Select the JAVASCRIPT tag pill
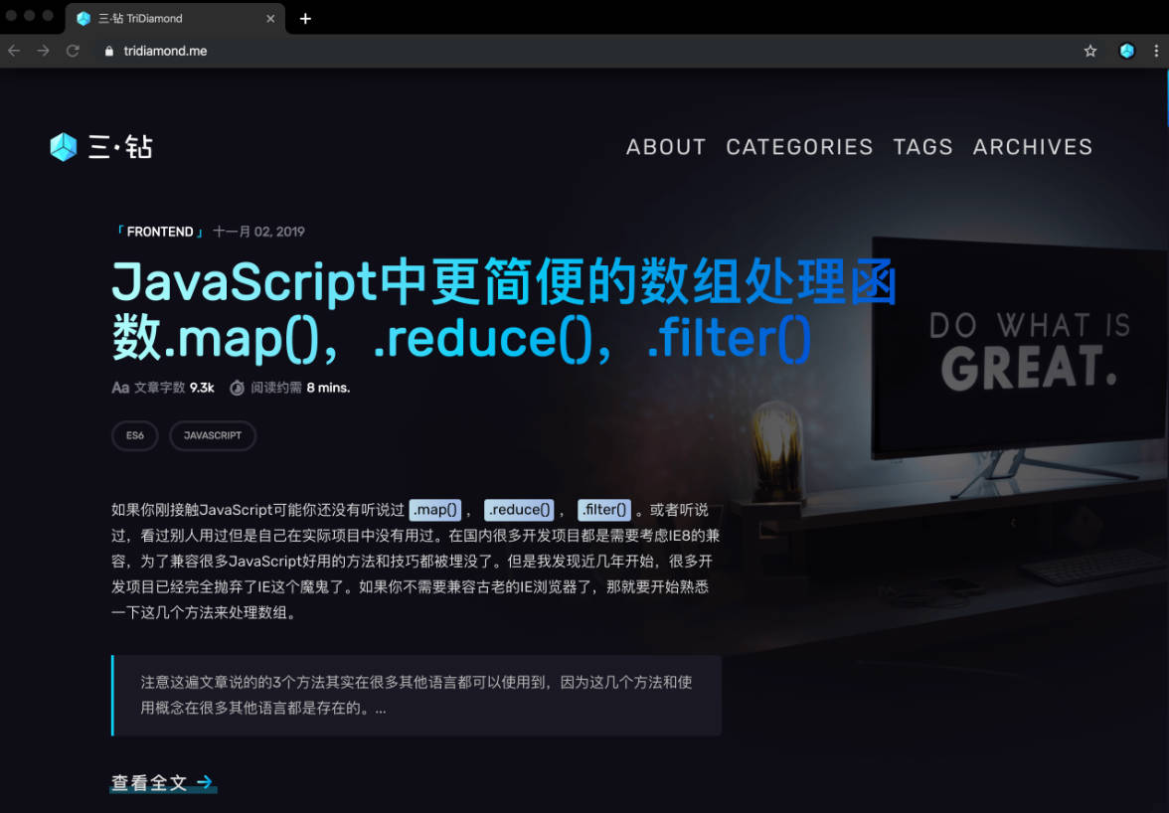 tap(212, 435)
